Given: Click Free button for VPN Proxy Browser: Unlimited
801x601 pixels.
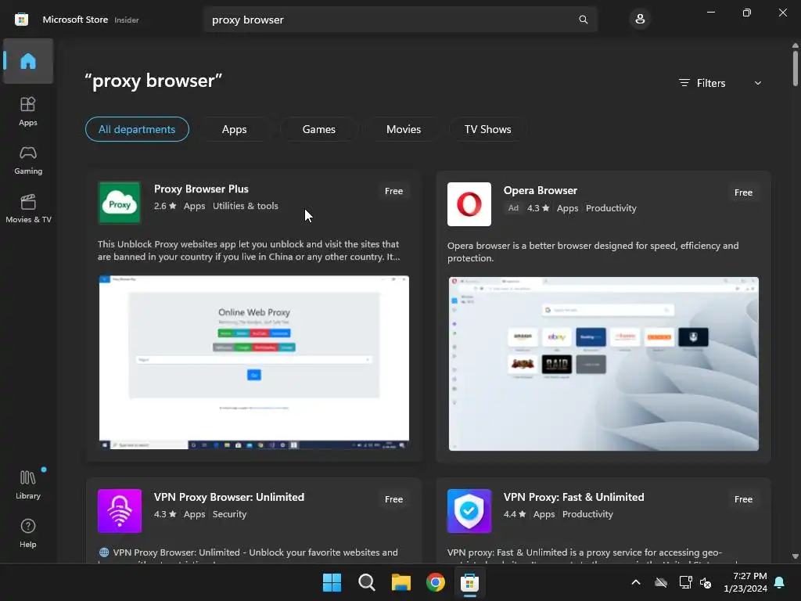Looking at the screenshot, I should click(x=394, y=499).
